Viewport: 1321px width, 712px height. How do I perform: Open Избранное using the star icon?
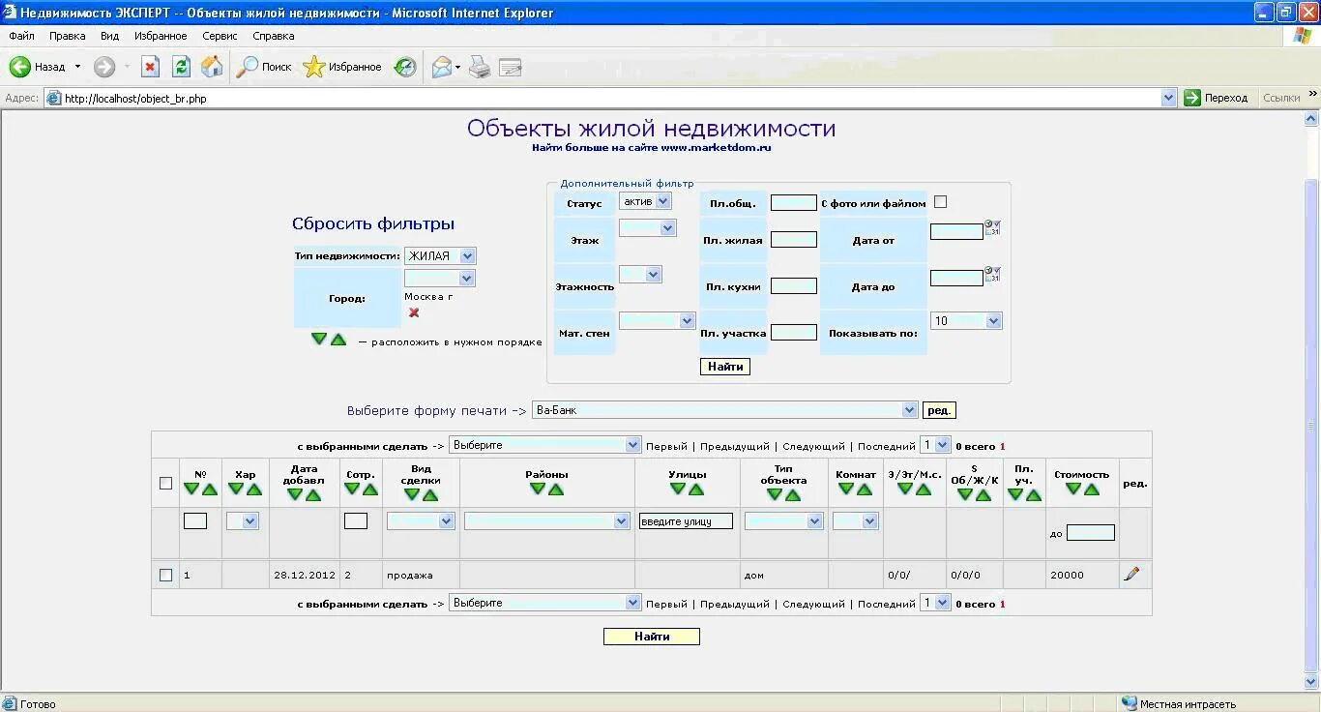coord(313,66)
